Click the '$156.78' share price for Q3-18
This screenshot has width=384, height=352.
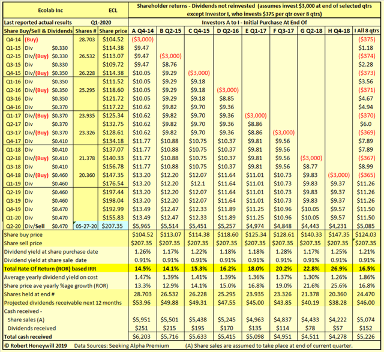tap(113, 167)
